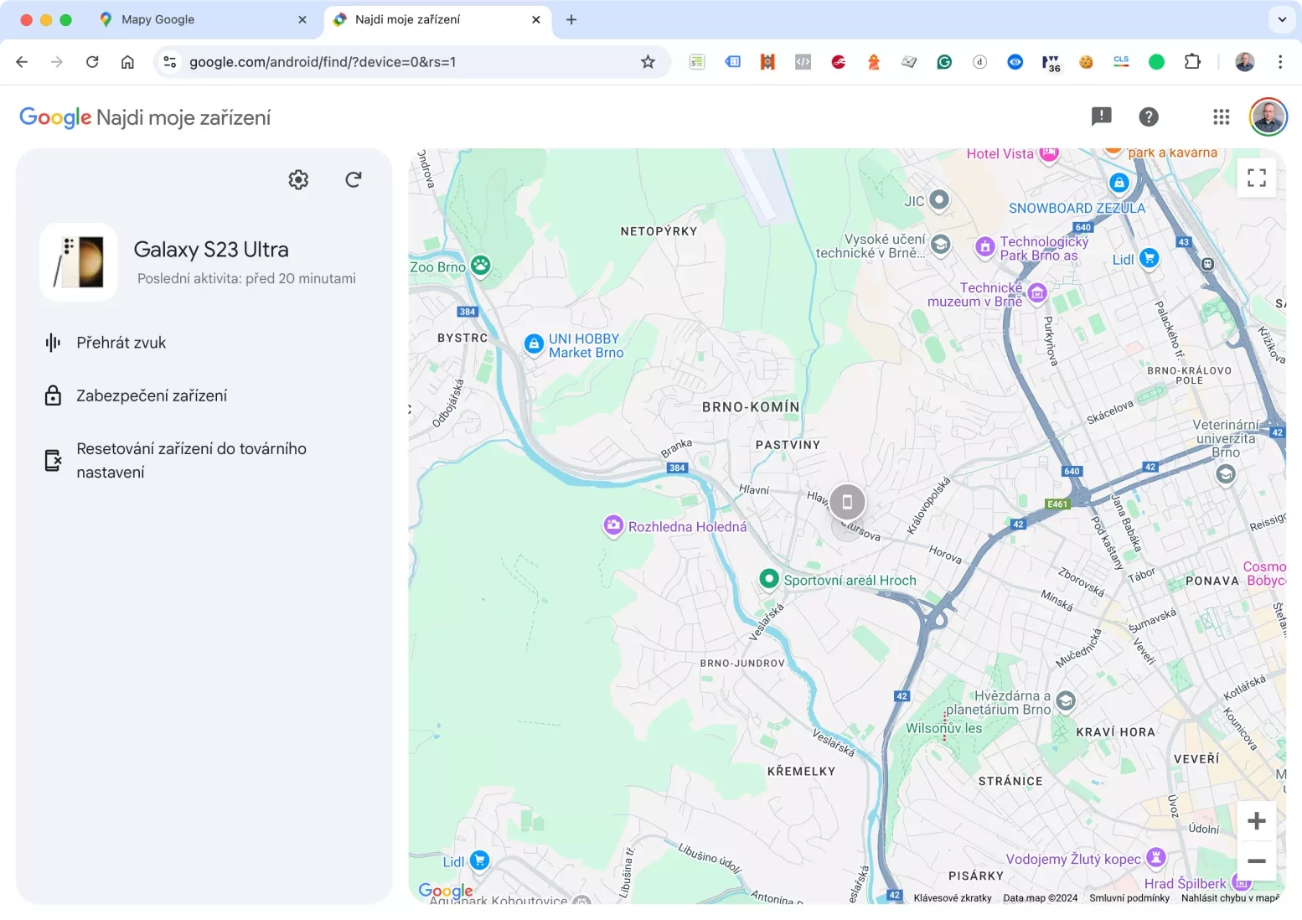Click the phone location marker on map
Viewport: 1302px width, 920px height.
[x=847, y=502]
